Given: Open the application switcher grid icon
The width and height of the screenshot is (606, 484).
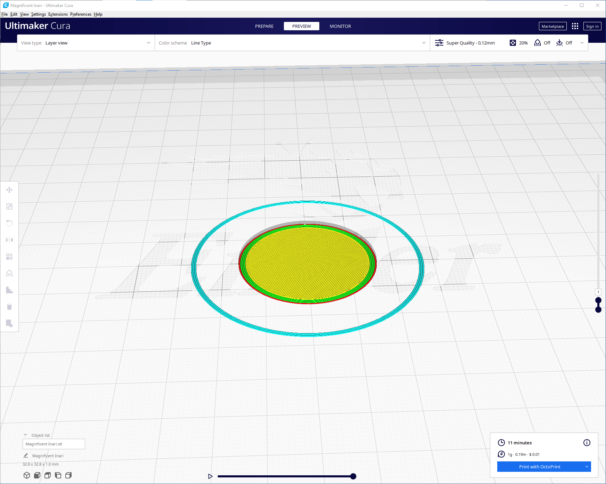Looking at the screenshot, I should [575, 26].
